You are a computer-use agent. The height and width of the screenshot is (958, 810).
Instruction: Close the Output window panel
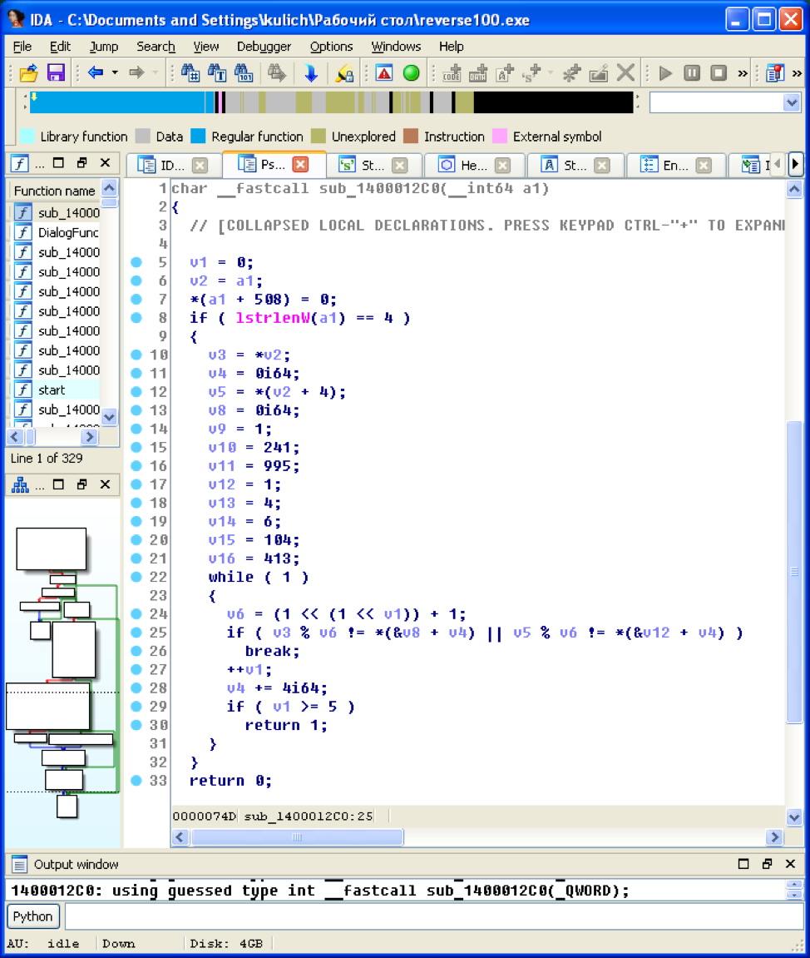click(791, 863)
